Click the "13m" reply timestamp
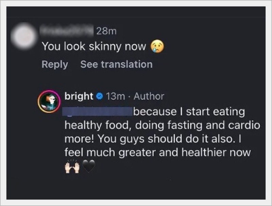Screen dimensions: 272x206 coord(116,96)
